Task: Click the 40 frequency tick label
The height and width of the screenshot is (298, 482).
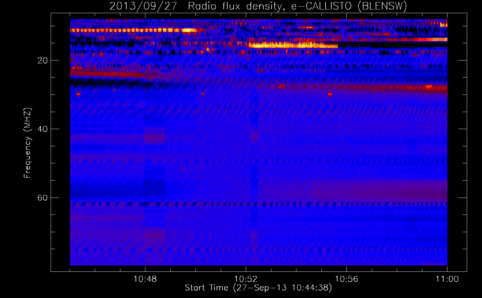Action: click(x=42, y=129)
